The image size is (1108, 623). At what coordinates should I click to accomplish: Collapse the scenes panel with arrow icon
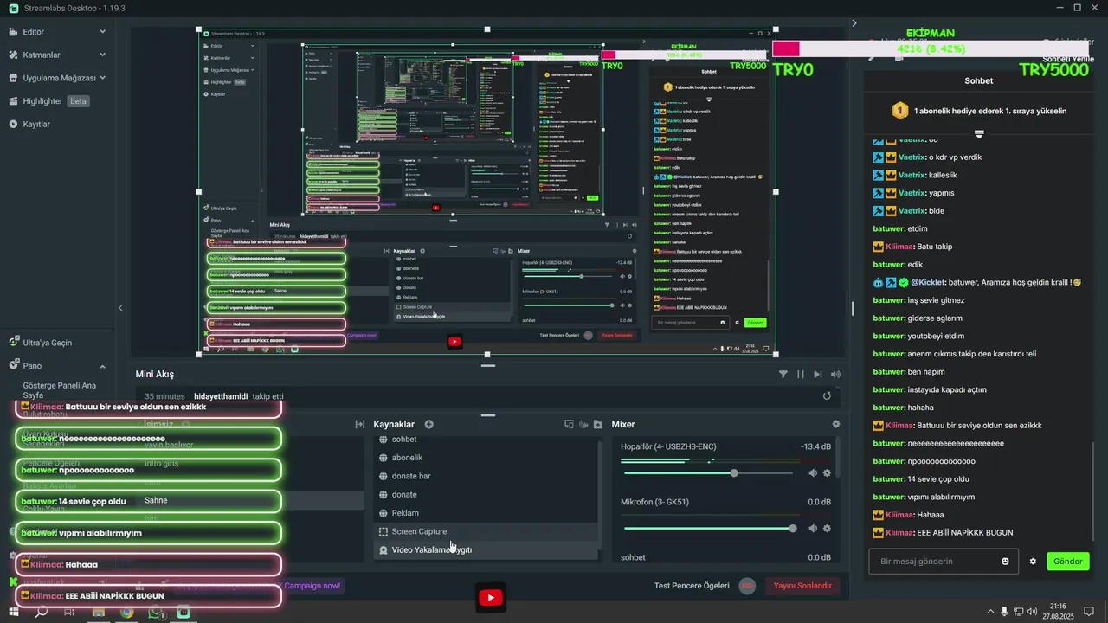[359, 424]
